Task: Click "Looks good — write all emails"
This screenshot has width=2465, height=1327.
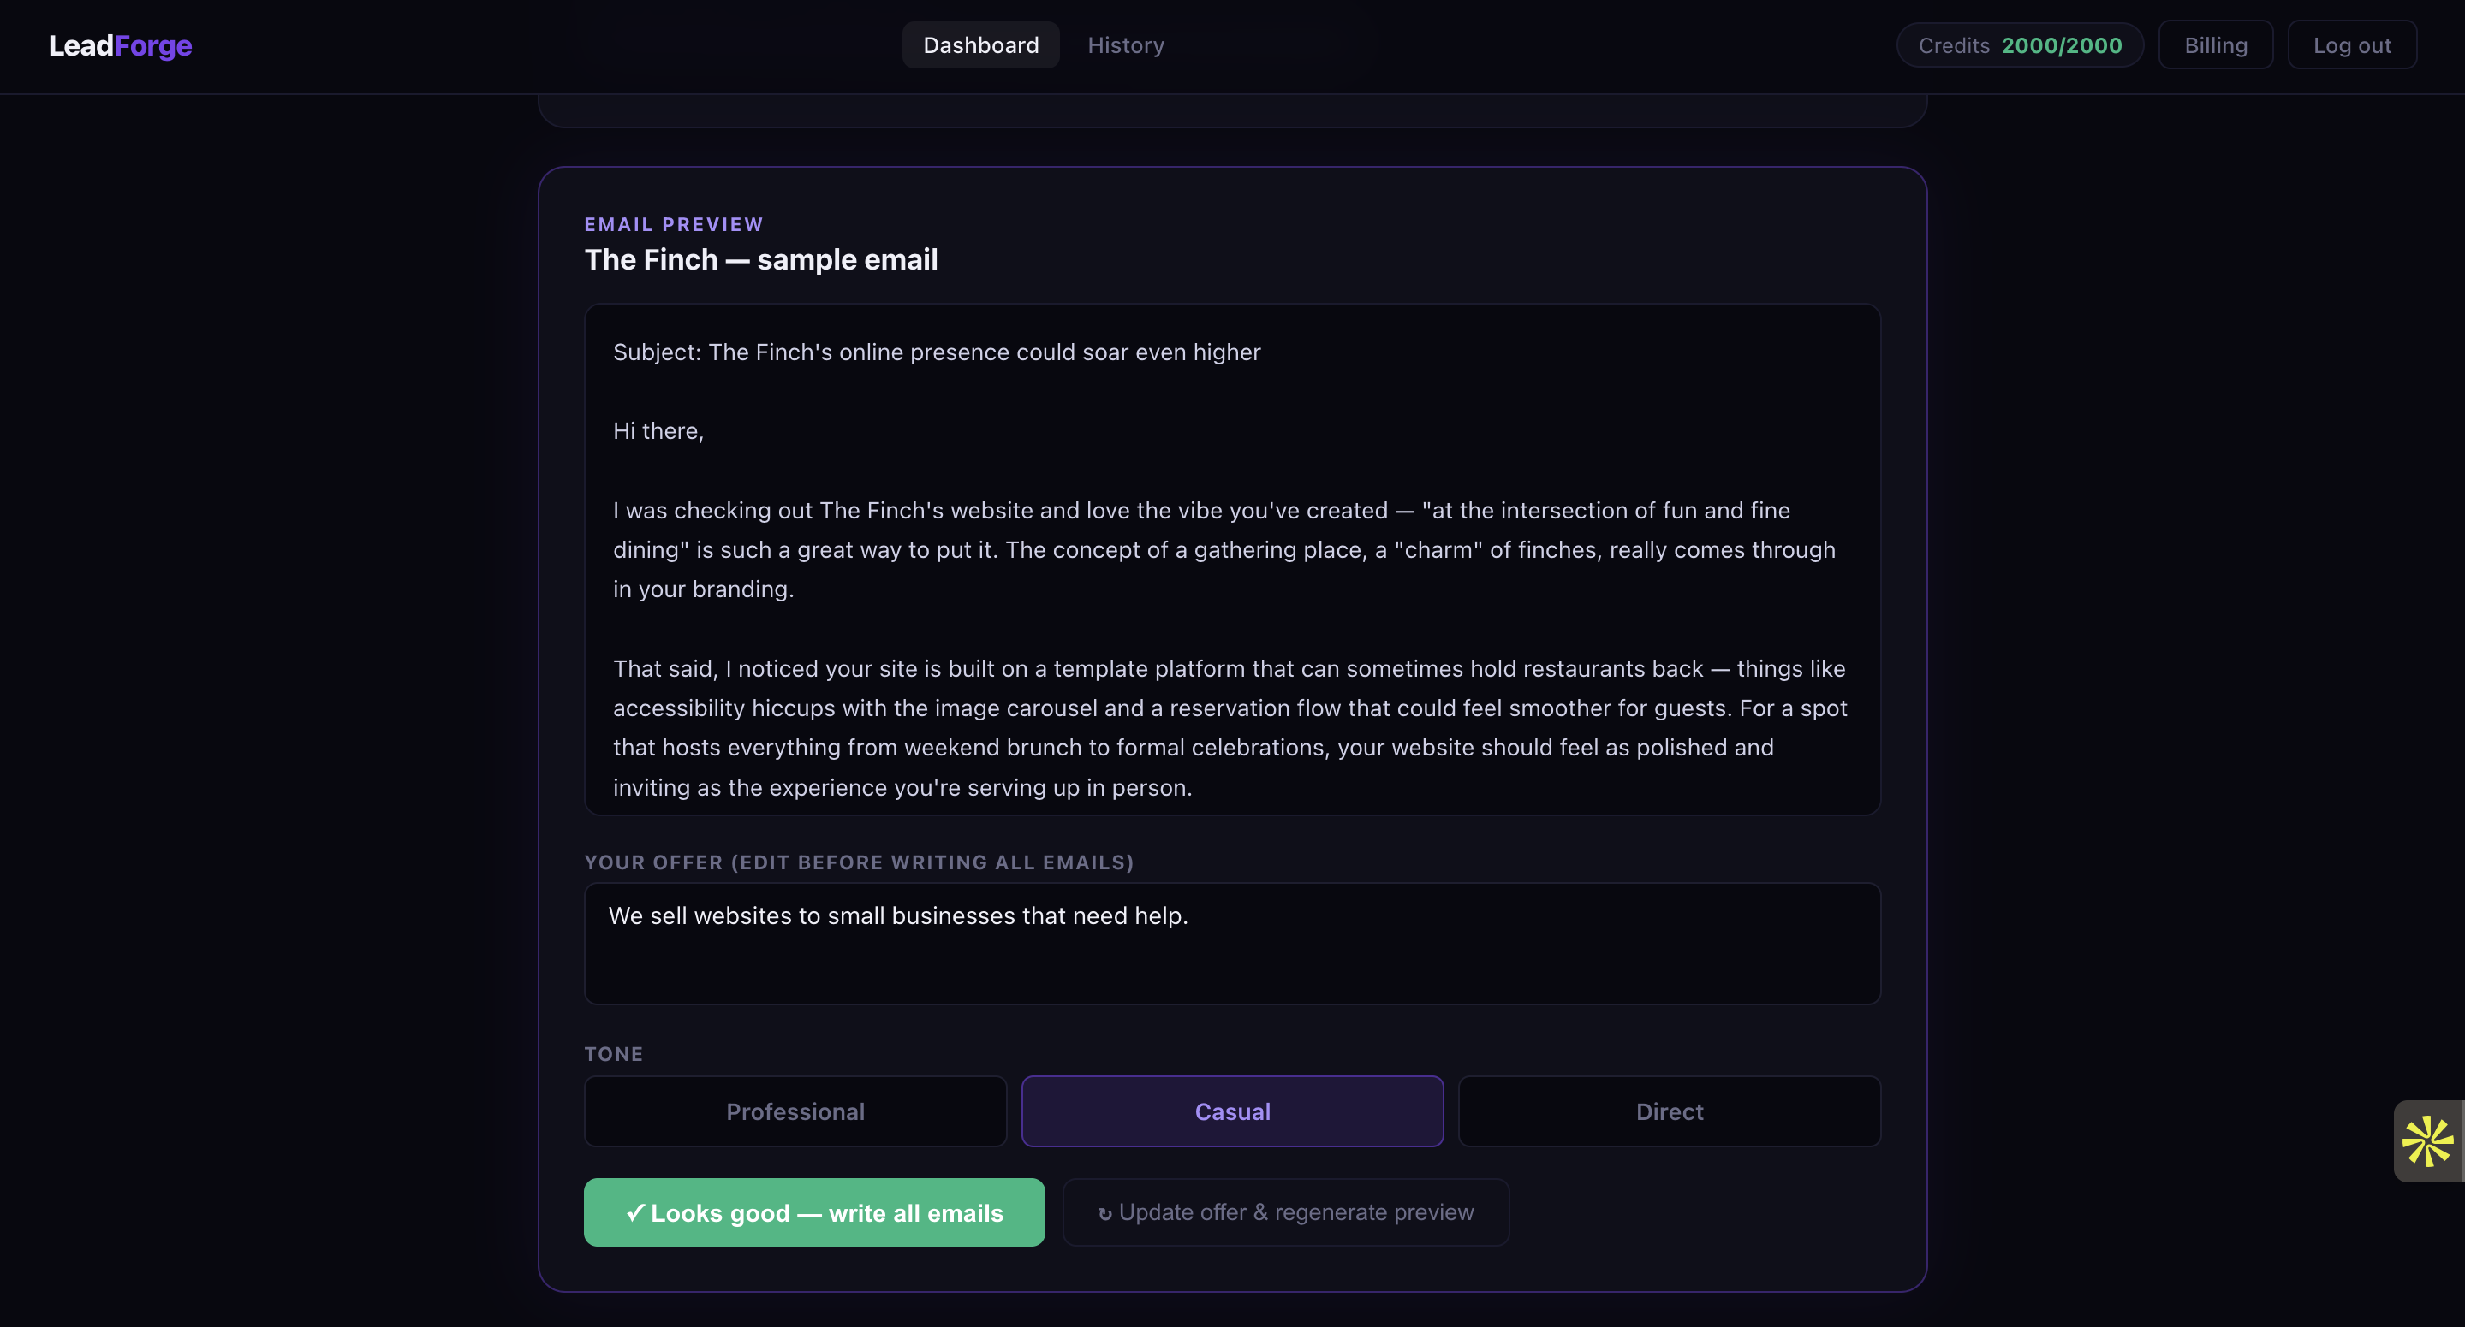Action: click(x=813, y=1212)
